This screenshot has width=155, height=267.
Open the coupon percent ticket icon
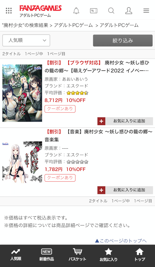93,11
